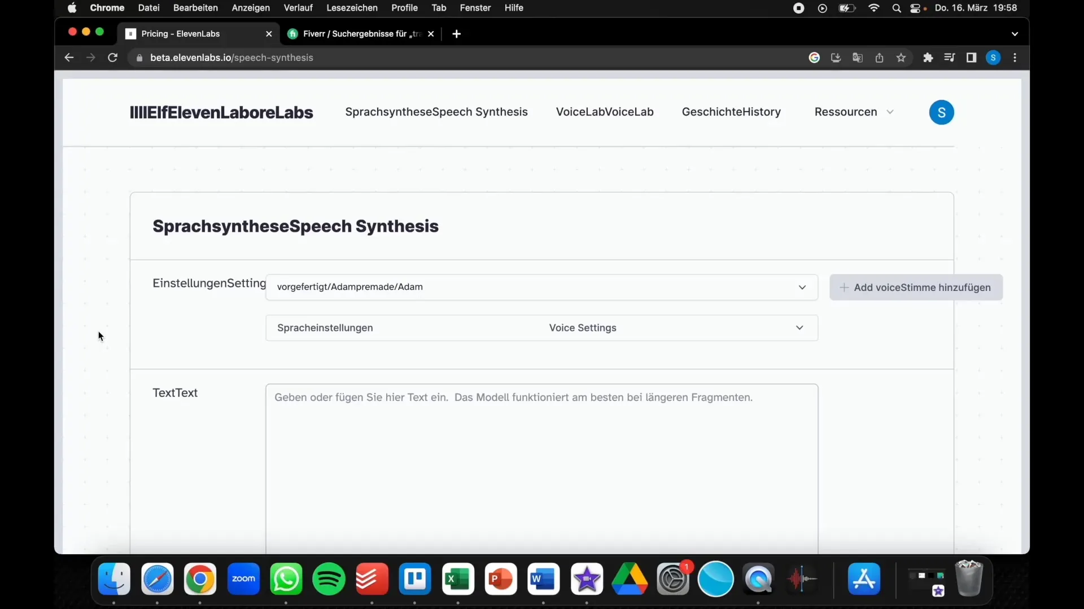
Task: Expand the Ressourcen dropdown menu
Action: pos(854,112)
